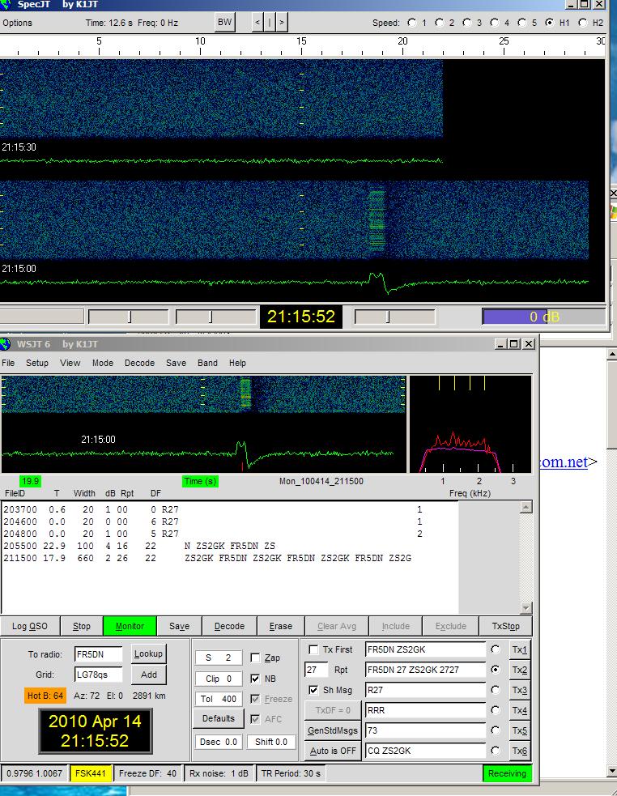Click the To radio callsign field
This screenshot has height=796, width=617.
point(98,654)
